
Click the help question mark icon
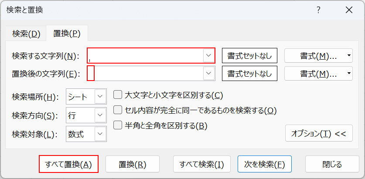coord(319,10)
